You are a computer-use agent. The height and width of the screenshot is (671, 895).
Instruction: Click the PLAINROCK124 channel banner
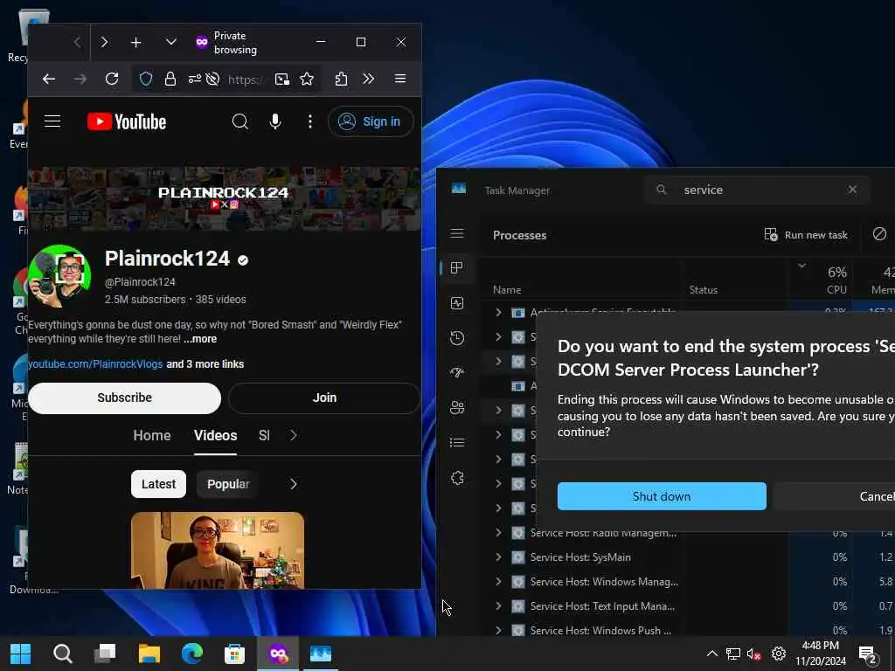(x=224, y=198)
